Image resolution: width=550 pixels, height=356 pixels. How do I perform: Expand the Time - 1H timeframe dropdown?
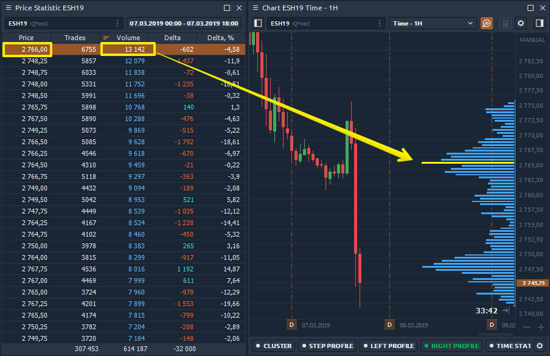[x=432, y=23]
